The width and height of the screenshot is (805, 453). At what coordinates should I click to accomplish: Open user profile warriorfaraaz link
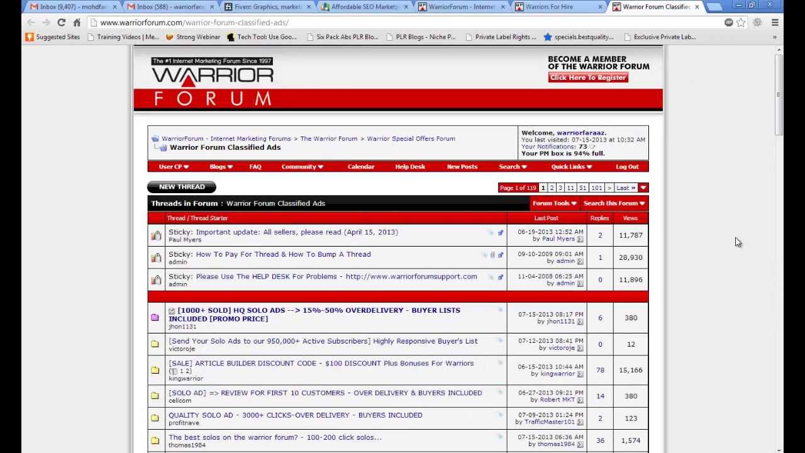pyautogui.click(x=580, y=133)
